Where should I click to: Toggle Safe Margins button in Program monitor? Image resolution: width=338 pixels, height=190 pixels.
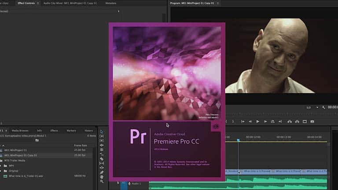coord(305,121)
